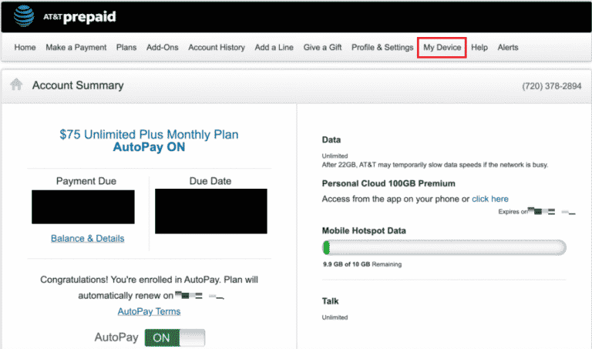View Account History
The height and width of the screenshot is (349, 592).
(217, 47)
